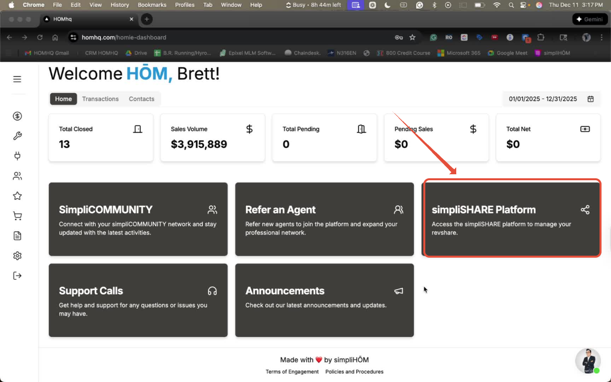Click the dollar sign icon in sidebar
Image resolution: width=611 pixels, height=382 pixels.
[17, 116]
